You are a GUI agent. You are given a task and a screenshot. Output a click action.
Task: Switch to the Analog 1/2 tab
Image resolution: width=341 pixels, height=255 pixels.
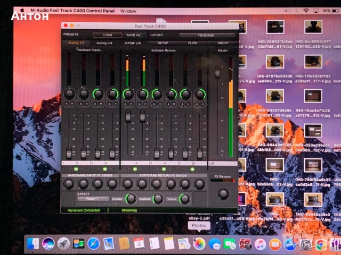coord(76,42)
